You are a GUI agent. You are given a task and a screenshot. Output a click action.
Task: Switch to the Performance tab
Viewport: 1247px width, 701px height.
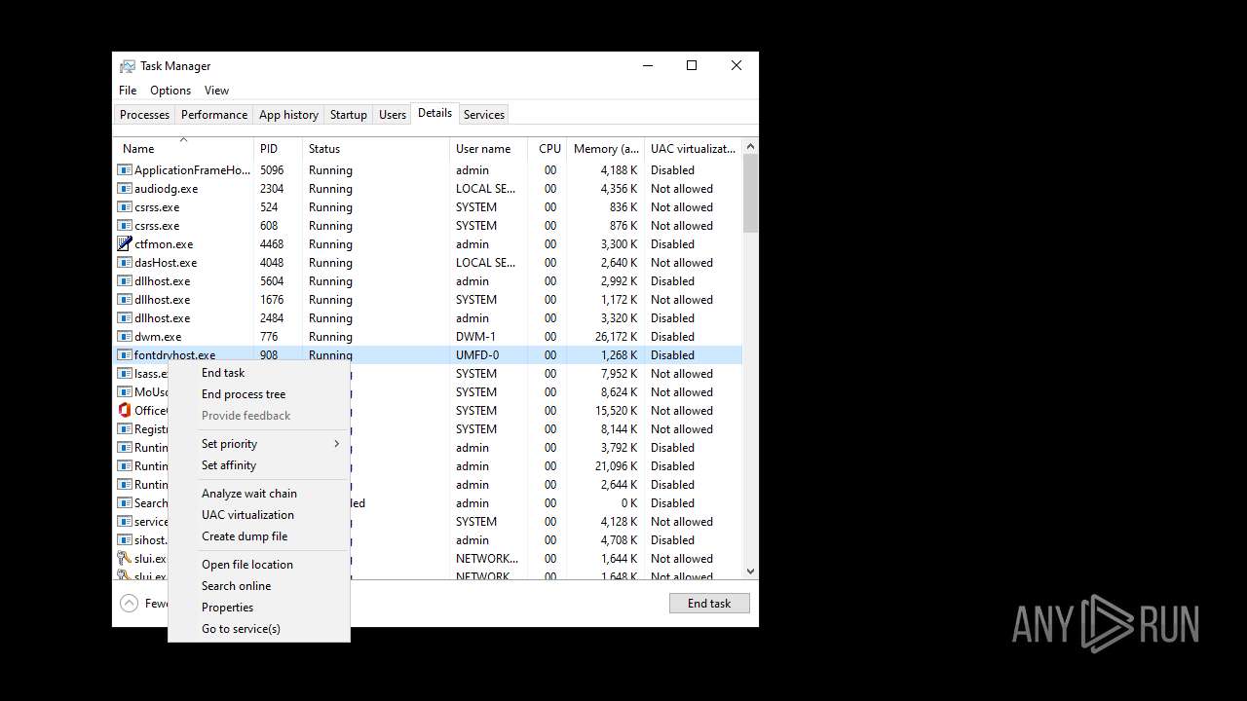(214, 115)
